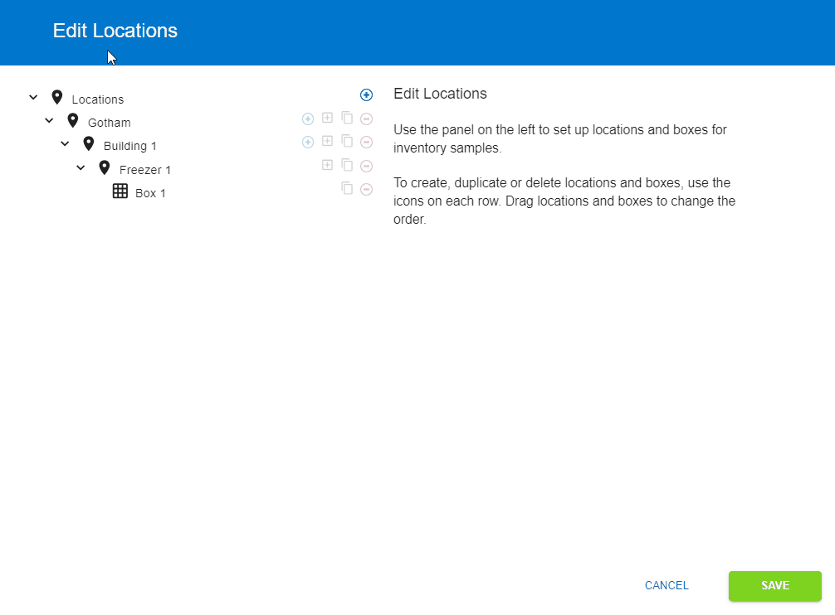This screenshot has width=835, height=615.
Task: Click the paragraph starting 'To create, duplicate or delete'
Action: click(564, 201)
